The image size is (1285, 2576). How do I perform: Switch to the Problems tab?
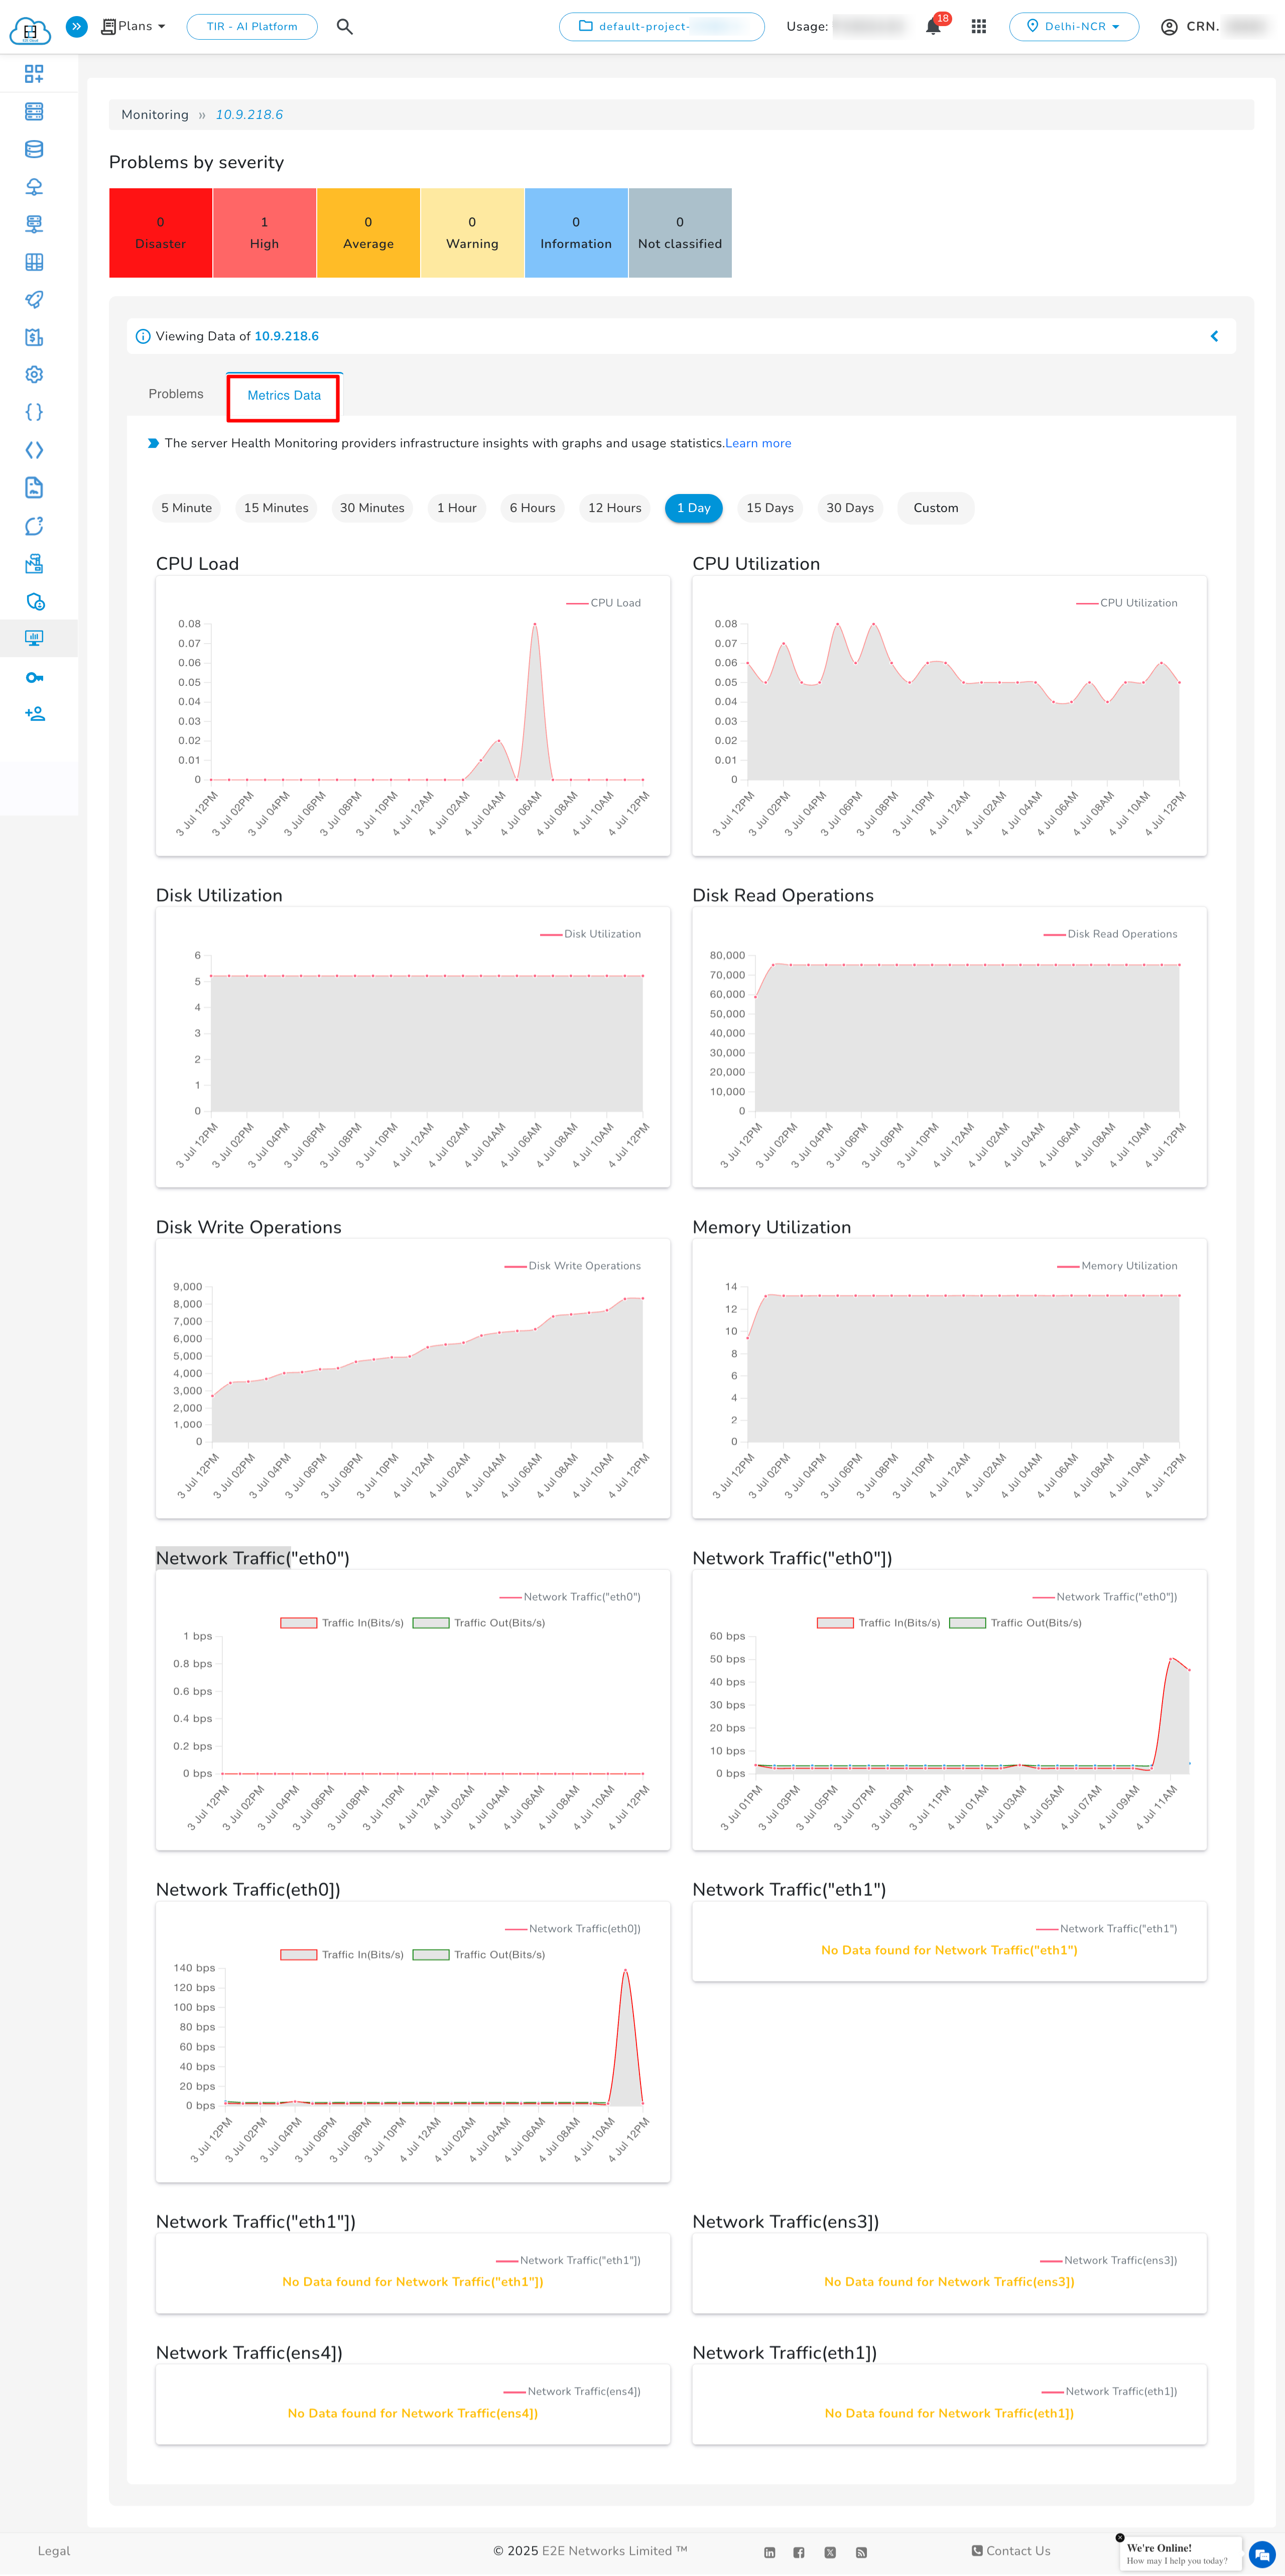[x=176, y=393]
